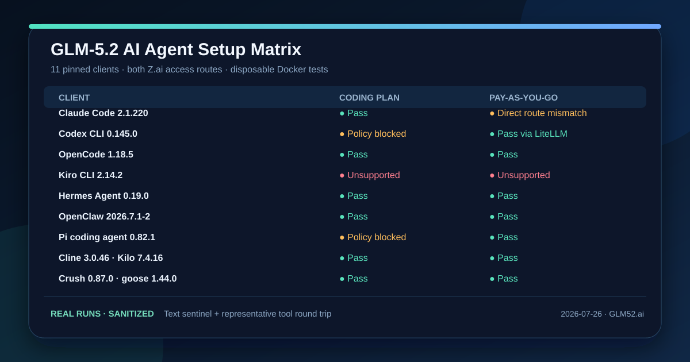
Task: Click Cline · Kilo pay-as-you-go Pass status
Action: pos(504,258)
